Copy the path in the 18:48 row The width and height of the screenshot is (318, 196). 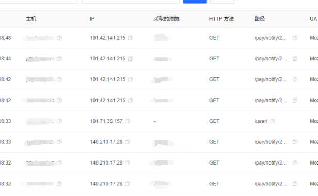pos(295,38)
